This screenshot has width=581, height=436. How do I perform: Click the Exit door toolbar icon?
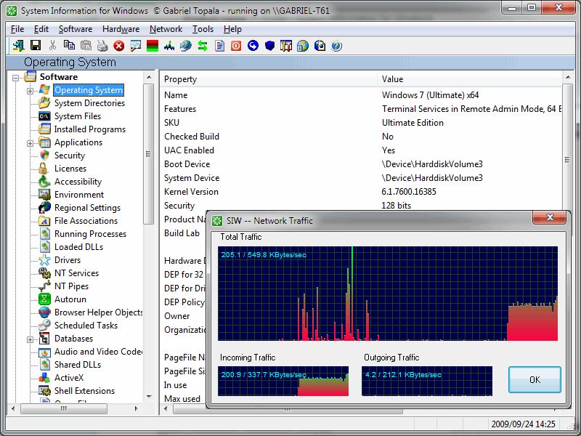pos(18,46)
